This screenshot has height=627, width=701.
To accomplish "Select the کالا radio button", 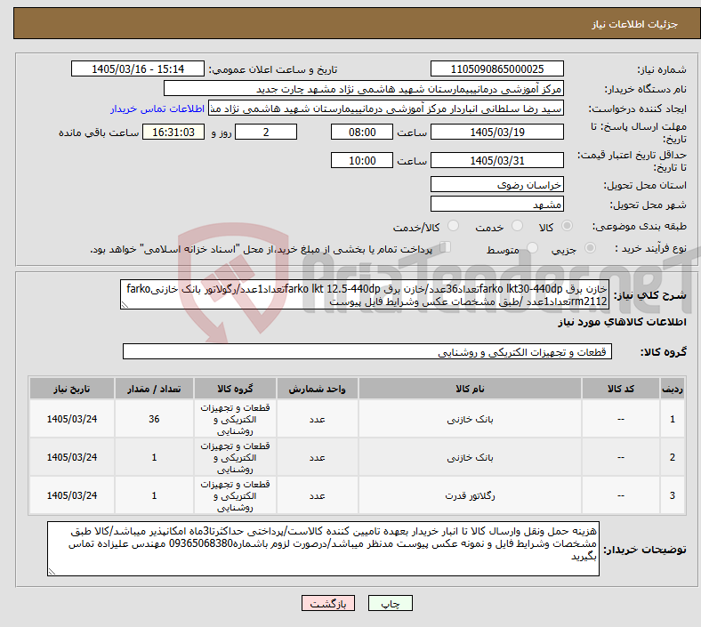I will [567, 226].
